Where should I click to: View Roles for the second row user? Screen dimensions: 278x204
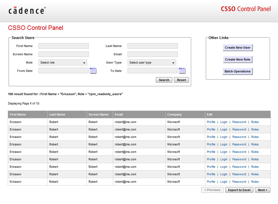pyautogui.click(x=255, y=129)
